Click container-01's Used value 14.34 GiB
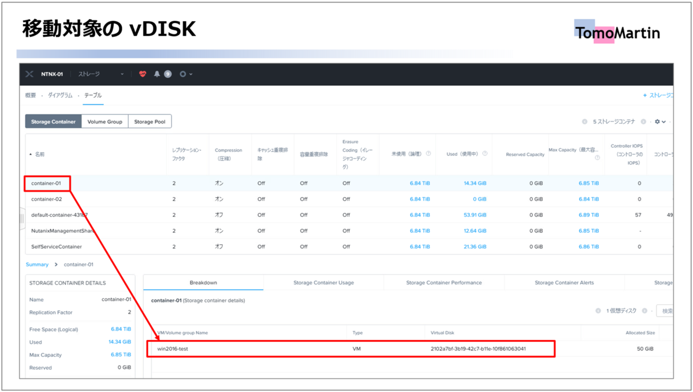 click(x=475, y=183)
